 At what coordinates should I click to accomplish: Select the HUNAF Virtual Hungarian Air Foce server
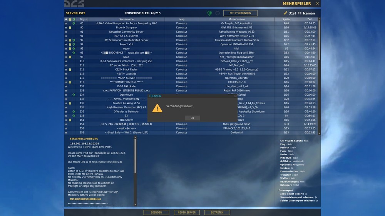point(191,23)
